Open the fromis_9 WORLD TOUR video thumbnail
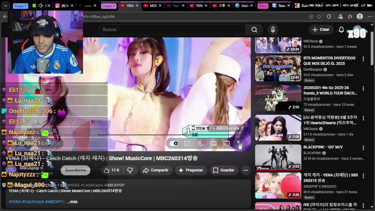 coord(278,98)
